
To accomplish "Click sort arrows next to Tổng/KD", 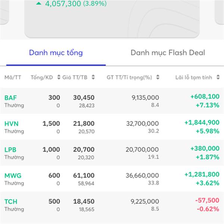I will [x=58, y=77].
